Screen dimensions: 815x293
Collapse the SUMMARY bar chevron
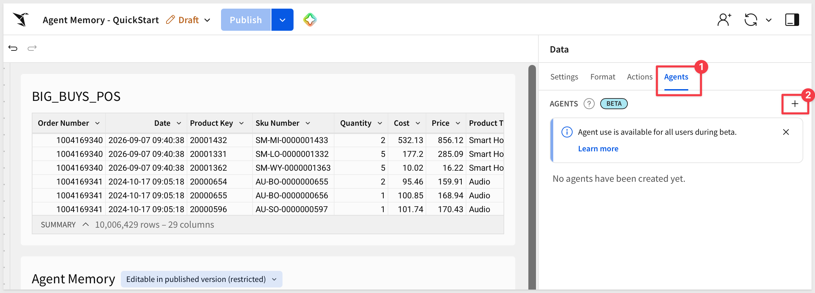coord(86,225)
